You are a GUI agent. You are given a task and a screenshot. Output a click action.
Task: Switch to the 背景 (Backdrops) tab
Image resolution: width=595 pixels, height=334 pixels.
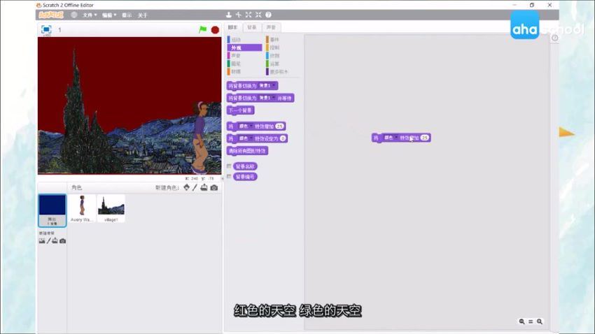[x=251, y=27]
